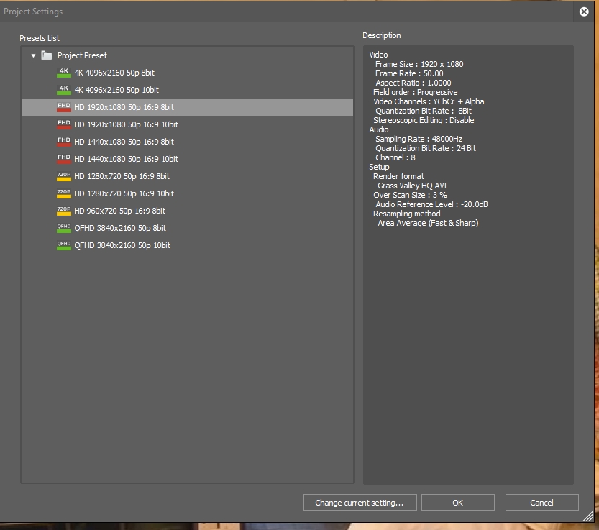This screenshot has height=530, width=599.
Task: Select preset HD 1920x1080 50p 16:9 8bit
Action: tap(187, 107)
